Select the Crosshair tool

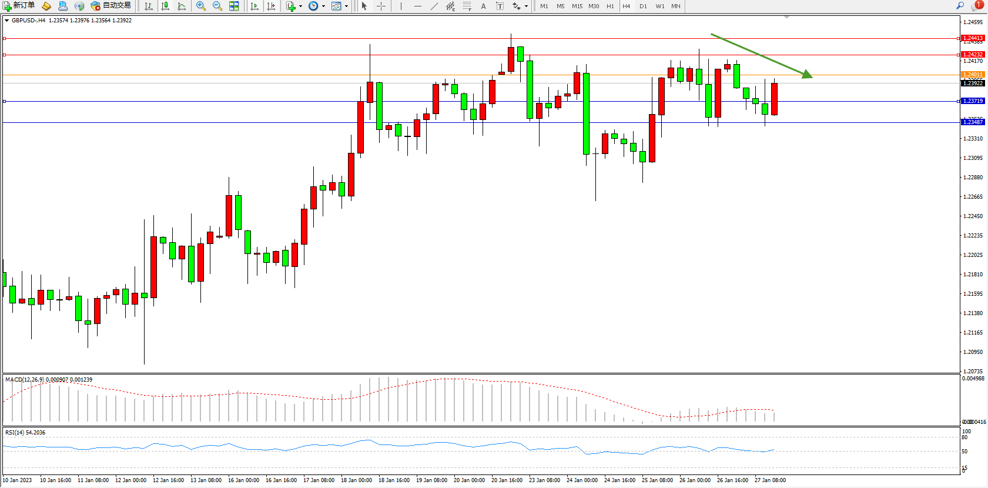(381, 6)
